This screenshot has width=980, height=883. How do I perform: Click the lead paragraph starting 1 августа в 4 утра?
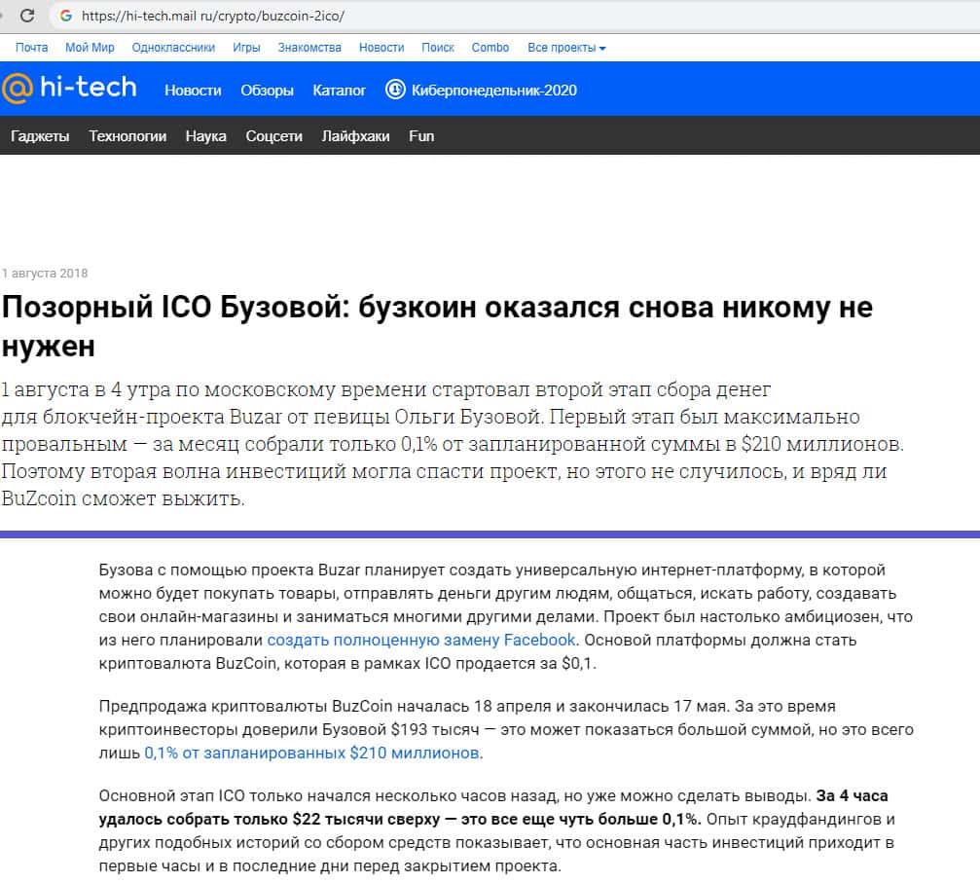tap(453, 444)
